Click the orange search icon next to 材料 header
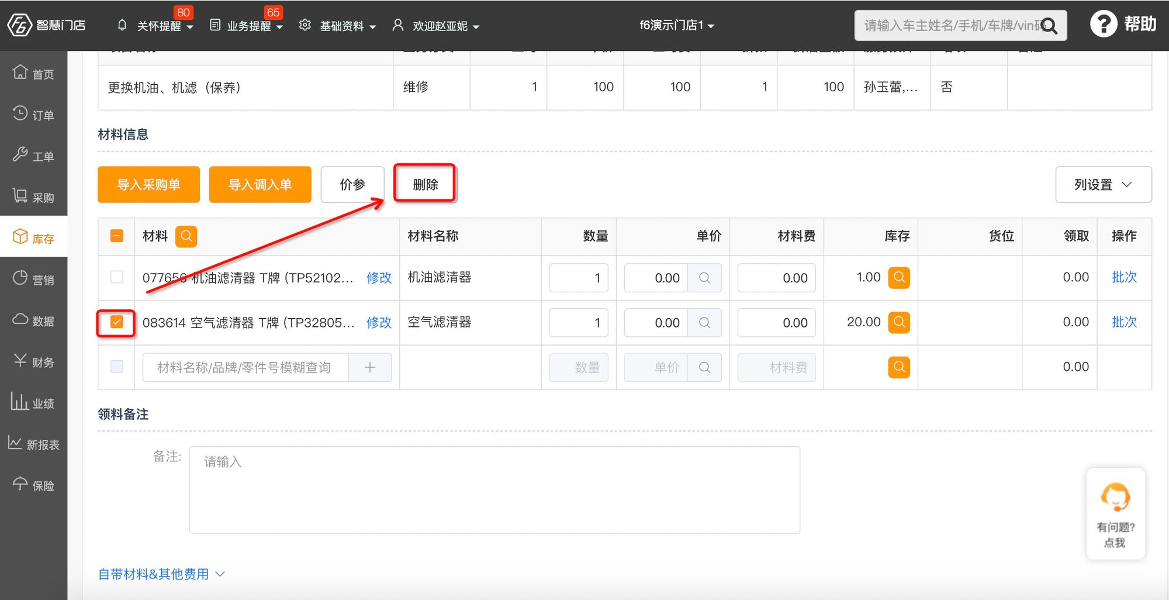1169x600 pixels. coord(186,236)
